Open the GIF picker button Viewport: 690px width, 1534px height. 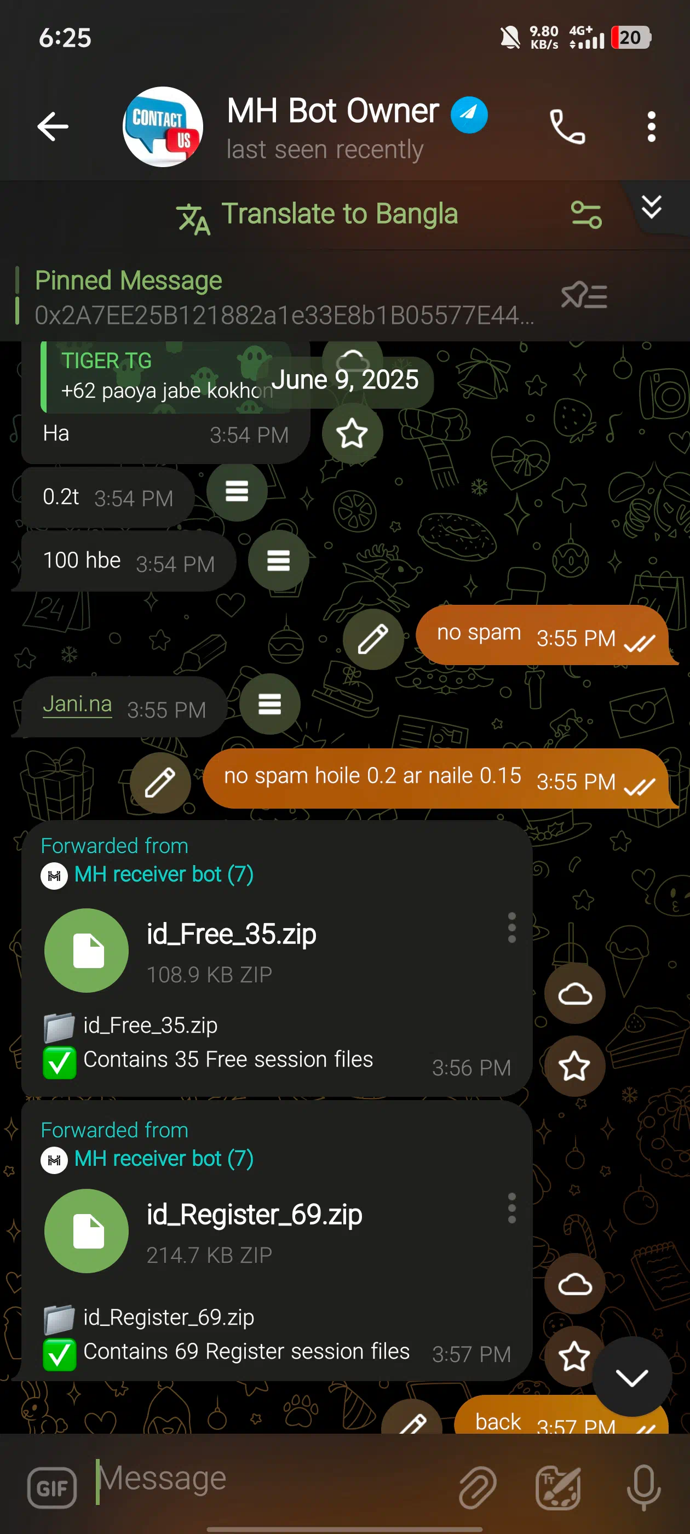(52, 1488)
